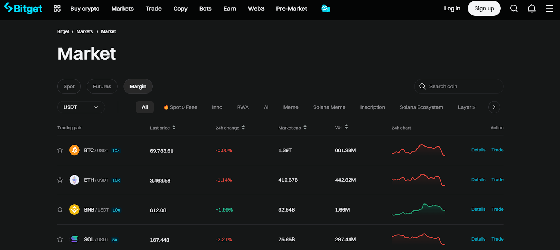This screenshot has height=250, width=560.
Task: Click the magnifier icon in Search coin box
Action: click(x=422, y=86)
